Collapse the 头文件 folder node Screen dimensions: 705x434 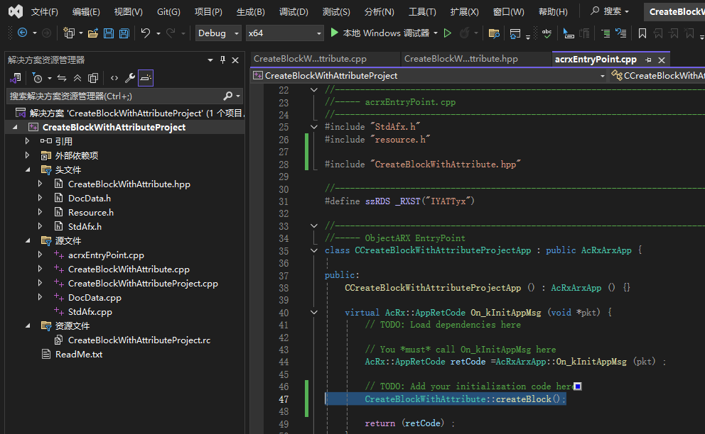28,169
